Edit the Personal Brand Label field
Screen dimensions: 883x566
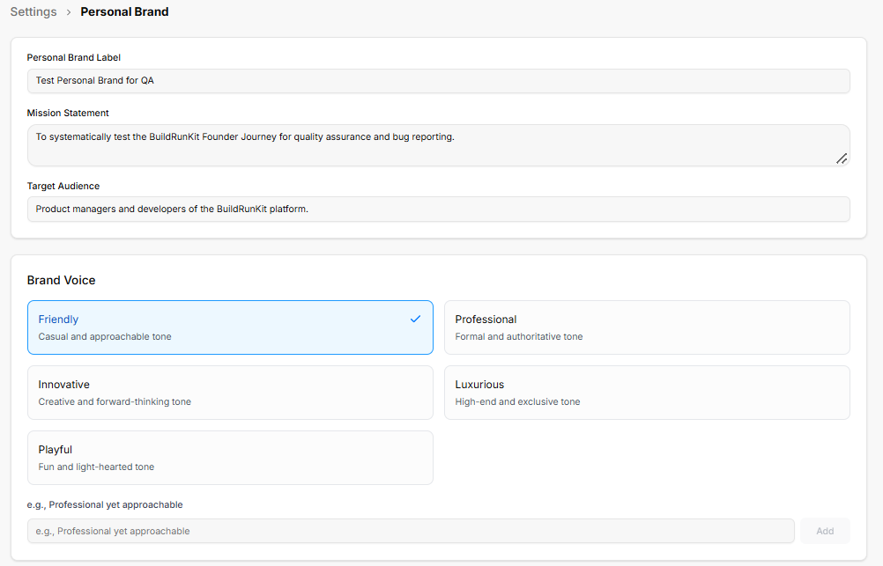coord(438,81)
